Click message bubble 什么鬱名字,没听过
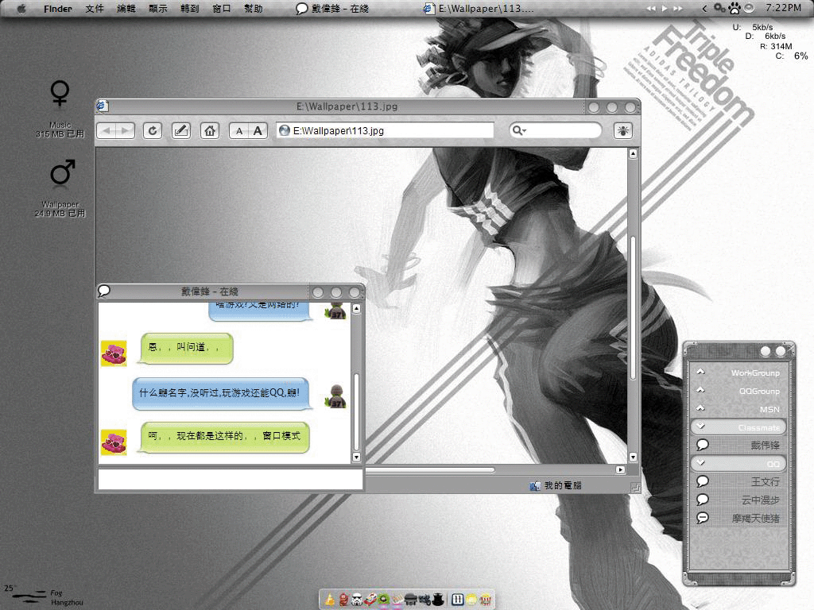Viewport: 814px width, 610px height. (221, 394)
